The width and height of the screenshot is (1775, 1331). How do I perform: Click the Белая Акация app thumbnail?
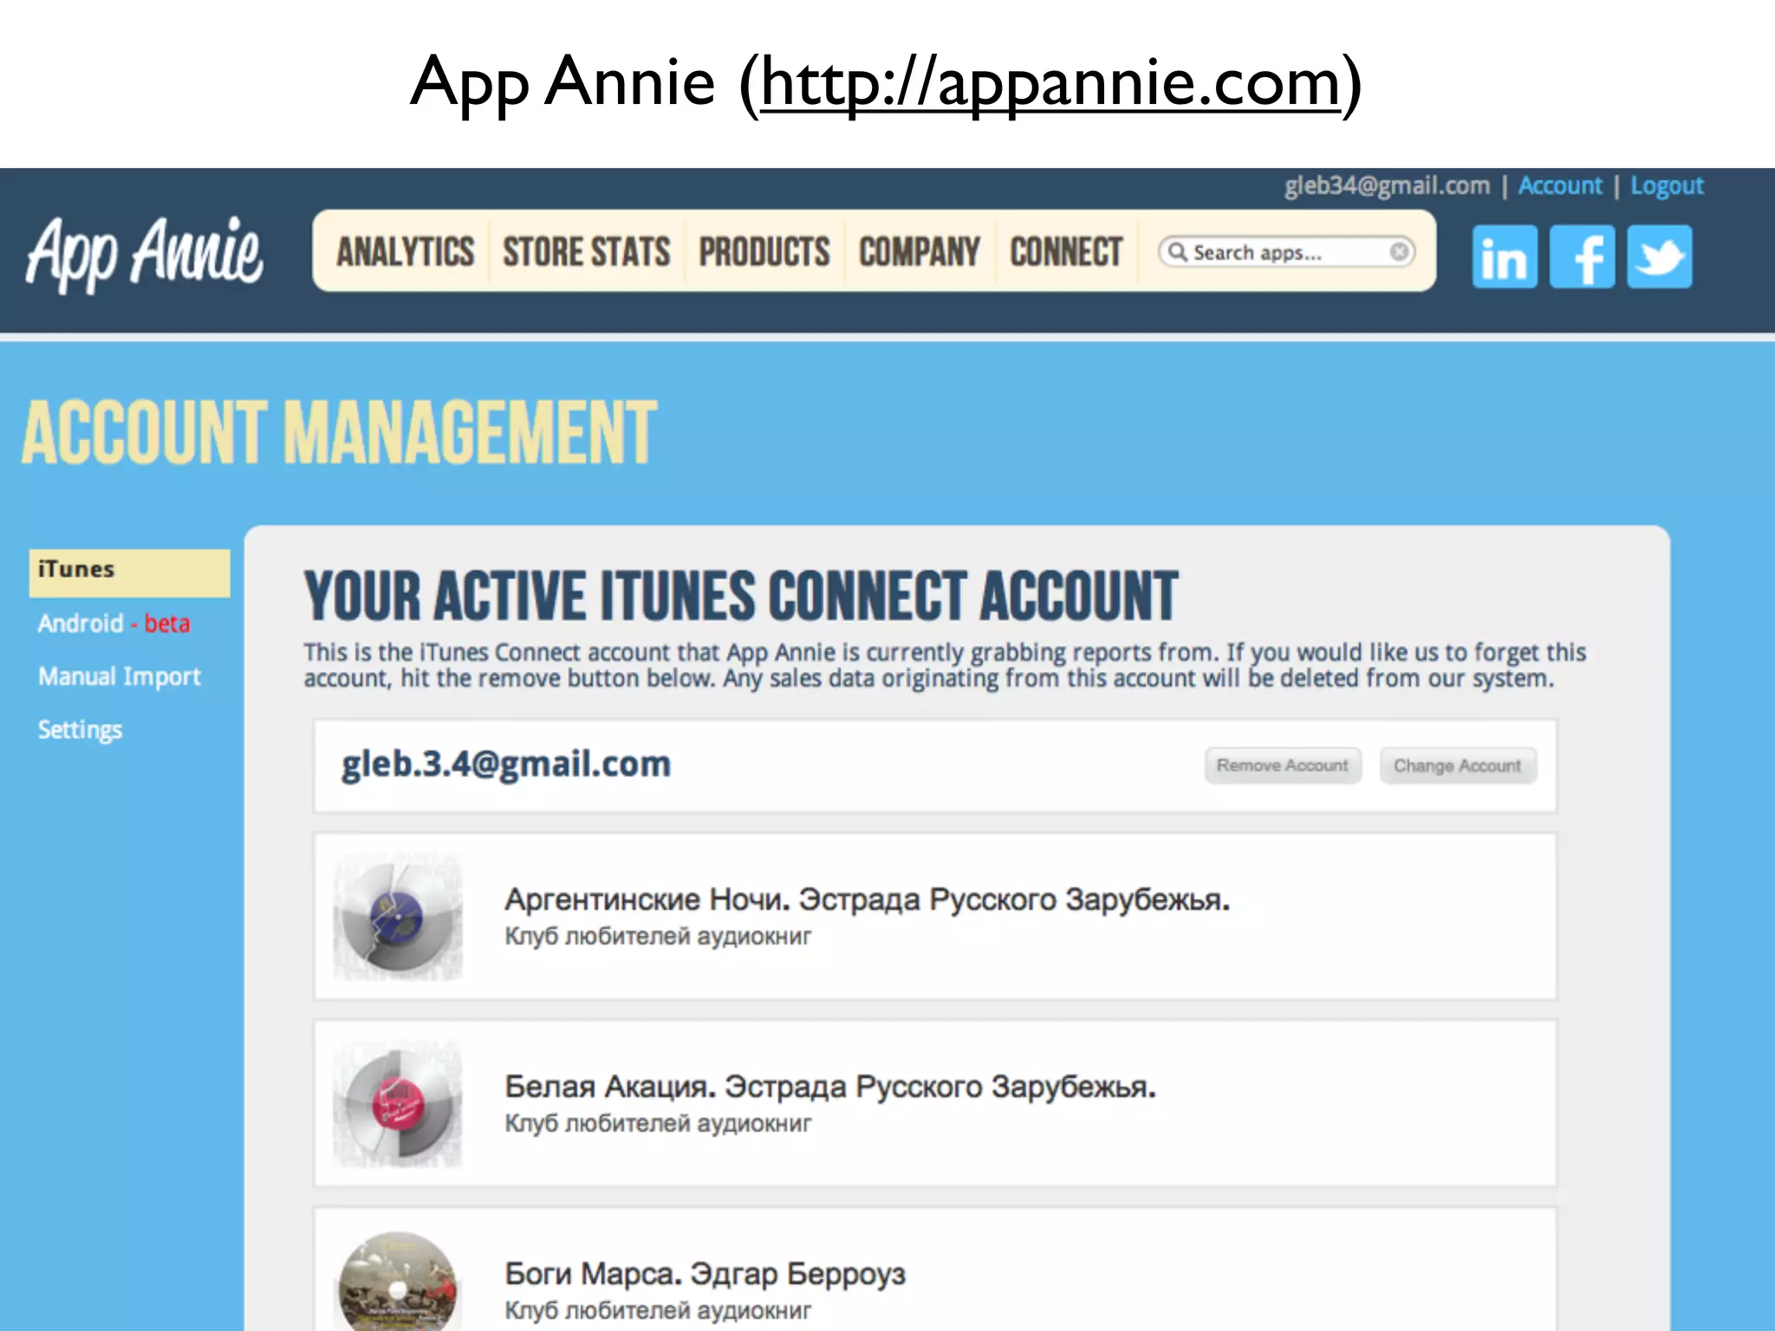point(398,1104)
